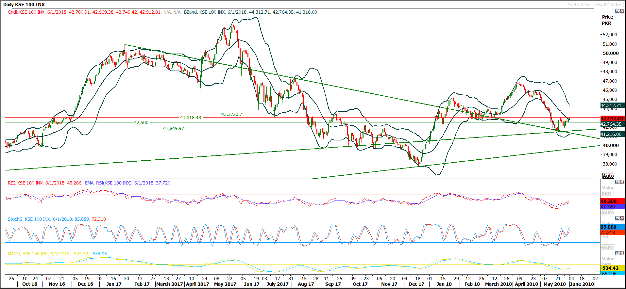Click the StochS pane Auto scale button
The width and height of the screenshot is (626, 289).
(608, 247)
